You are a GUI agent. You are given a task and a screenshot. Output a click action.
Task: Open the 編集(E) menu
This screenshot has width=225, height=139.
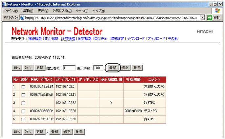click(x=28, y=11)
